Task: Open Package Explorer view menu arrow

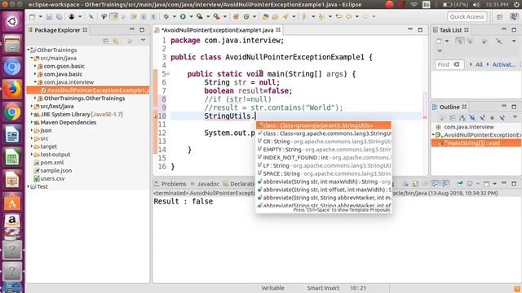Action: (144, 41)
